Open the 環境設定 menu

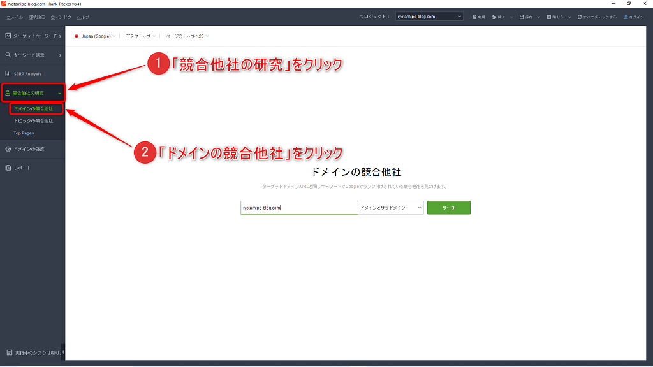(36, 17)
